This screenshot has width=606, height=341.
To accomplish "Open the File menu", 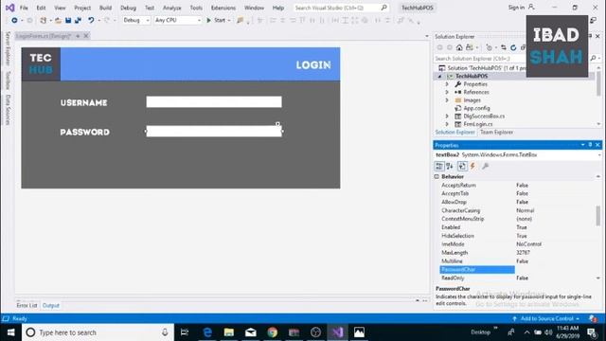I will click(24, 8).
